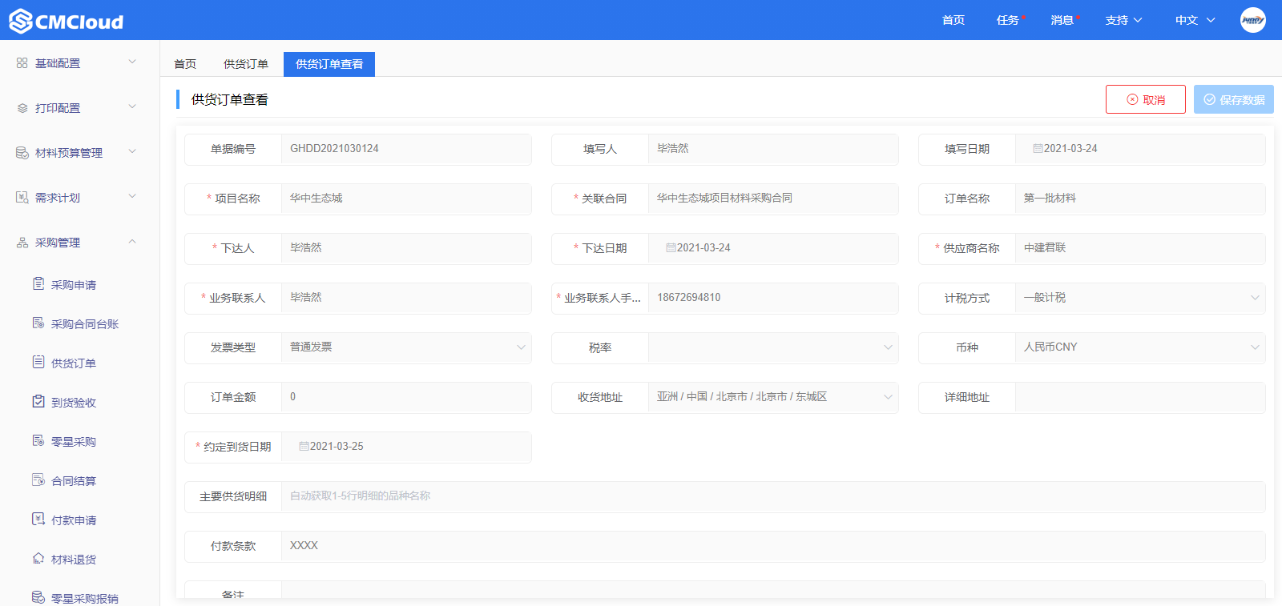The image size is (1282, 606).
Task: Open 任务 in top navigation
Action: tap(1008, 20)
